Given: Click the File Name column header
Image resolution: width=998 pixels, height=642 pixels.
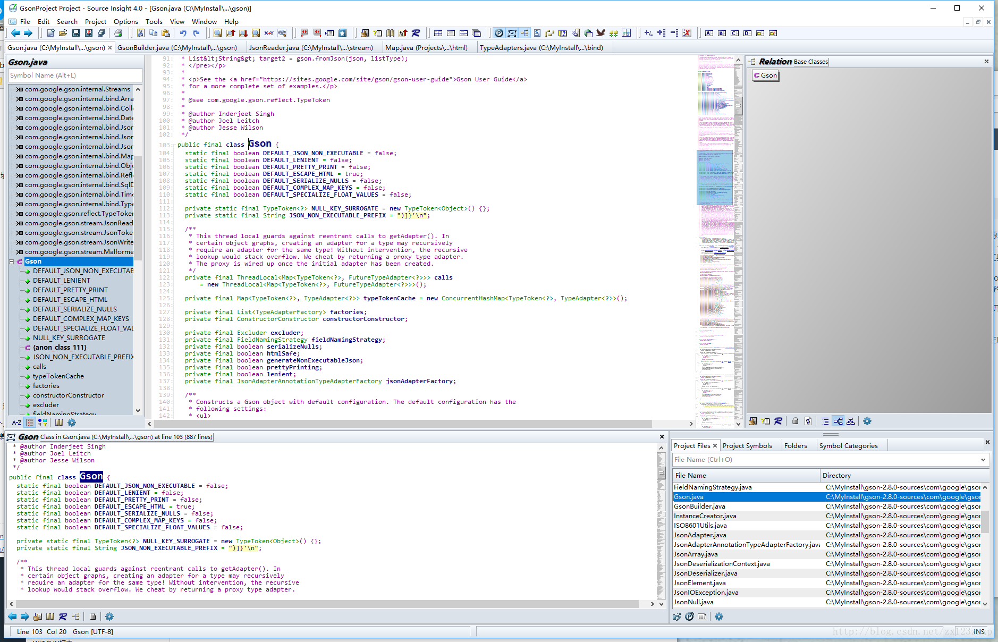Looking at the screenshot, I should click(x=746, y=476).
